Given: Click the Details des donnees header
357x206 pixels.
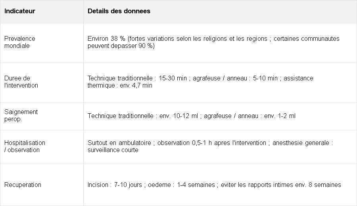Looking at the screenshot, I should (119, 11).
